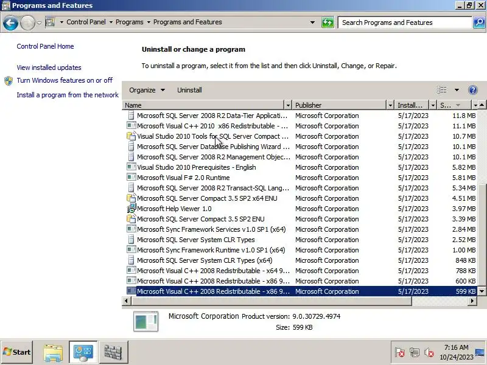Click the search magnifier icon
Image resolution: width=487 pixels, height=365 pixels.
pos(479,23)
